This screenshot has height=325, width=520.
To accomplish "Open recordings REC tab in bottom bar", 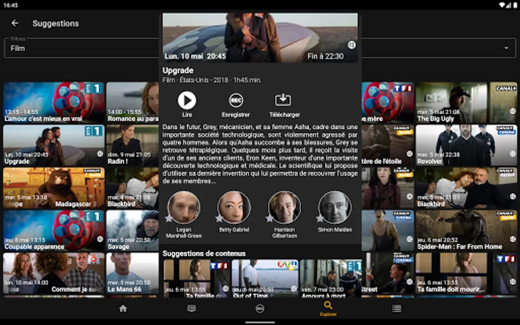I will tap(260, 308).
